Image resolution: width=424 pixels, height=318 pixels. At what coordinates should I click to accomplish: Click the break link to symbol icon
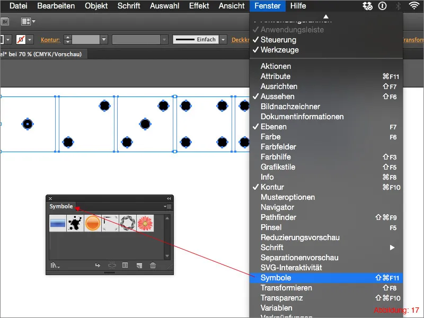[112, 266]
